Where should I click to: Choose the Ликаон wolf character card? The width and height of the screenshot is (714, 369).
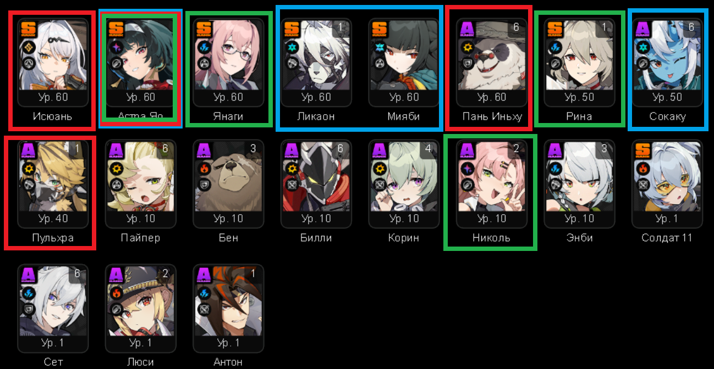pos(316,62)
